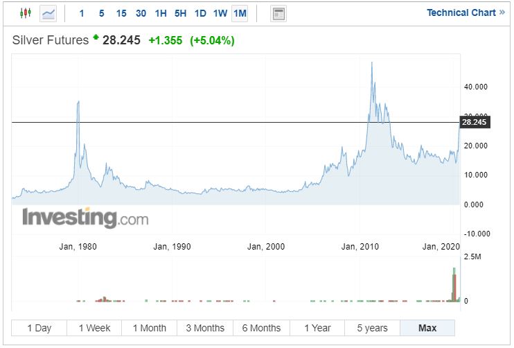Switch range to 1 Year

(x=317, y=328)
